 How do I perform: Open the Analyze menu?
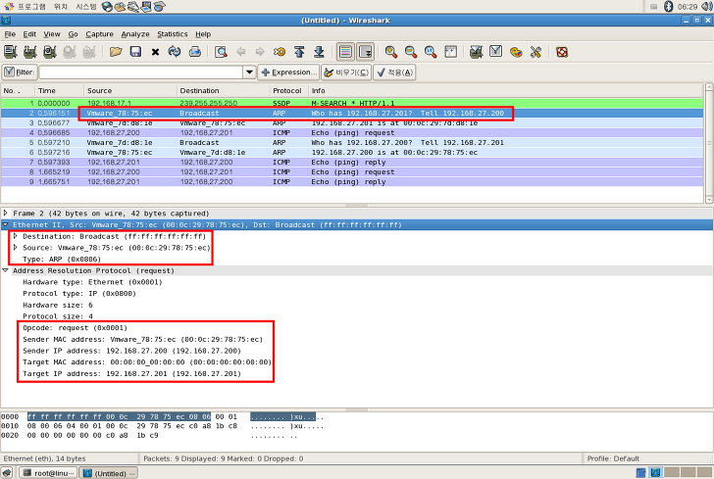coord(135,34)
